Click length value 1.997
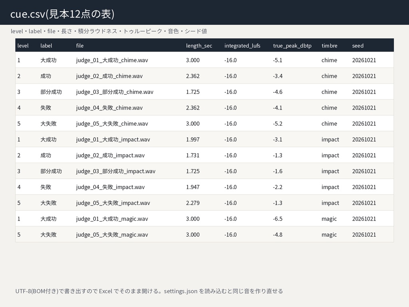409x307 pixels. (x=193, y=140)
